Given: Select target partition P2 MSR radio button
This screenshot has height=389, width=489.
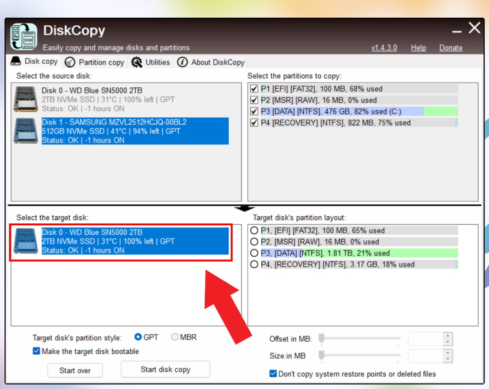Looking at the screenshot, I should pyautogui.click(x=254, y=242).
